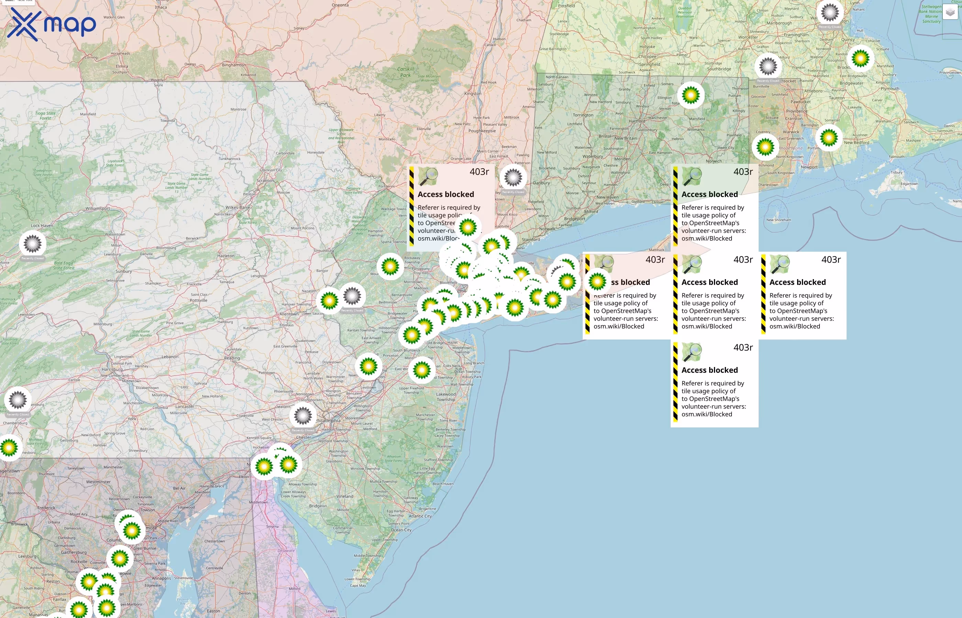This screenshot has height=618, width=962.
Task: Select the BP marker at the left map edge
Action: tap(9, 447)
